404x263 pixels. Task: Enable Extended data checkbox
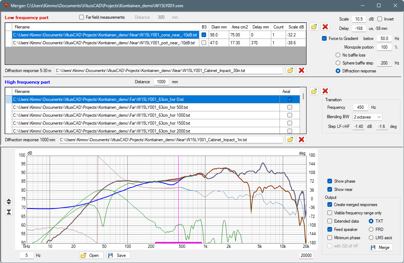pyautogui.click(x=330, y=221)
